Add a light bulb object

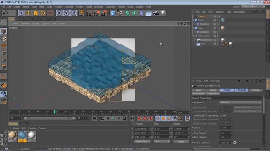point(163,13)
